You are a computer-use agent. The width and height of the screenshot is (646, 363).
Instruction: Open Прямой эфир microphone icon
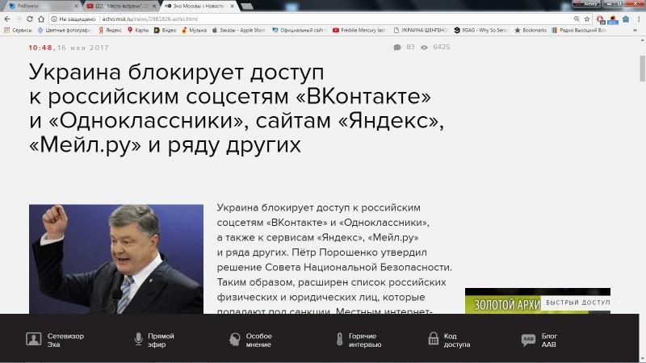tap(137, 339)
